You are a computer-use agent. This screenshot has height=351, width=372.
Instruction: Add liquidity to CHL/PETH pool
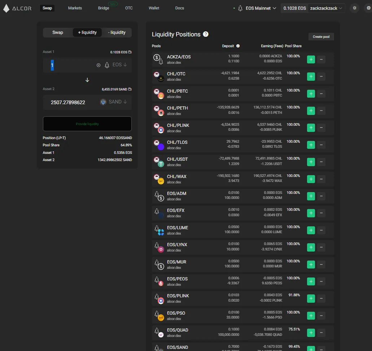[x=311, y=111]
